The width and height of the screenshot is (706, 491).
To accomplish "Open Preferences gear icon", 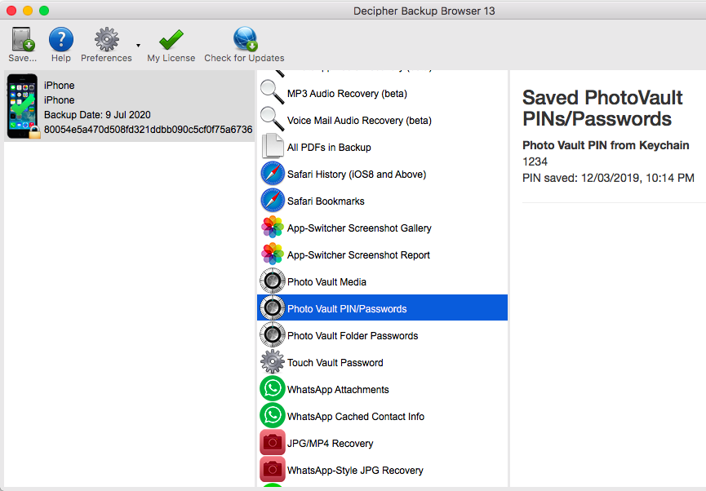I will [x=107, y=39].
